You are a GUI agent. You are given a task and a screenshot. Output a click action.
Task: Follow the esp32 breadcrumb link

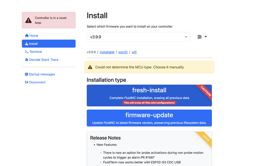123,52
